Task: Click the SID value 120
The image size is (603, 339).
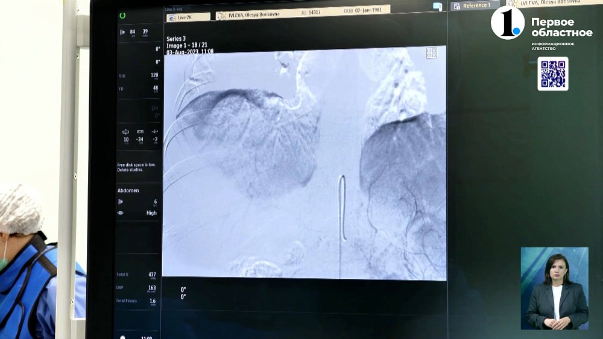Action: click(154, 75)
